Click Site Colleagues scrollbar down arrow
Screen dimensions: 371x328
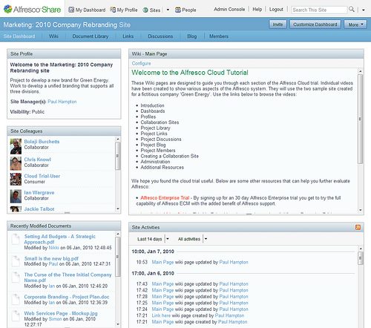[118, 209]
